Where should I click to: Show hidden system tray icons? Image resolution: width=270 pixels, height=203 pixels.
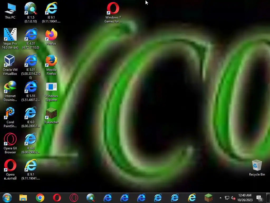pyautogui.click(x=220, y=198)
